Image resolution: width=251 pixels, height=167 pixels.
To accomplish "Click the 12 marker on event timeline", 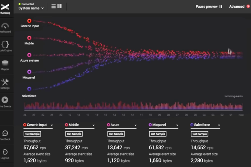I will 132,115.
